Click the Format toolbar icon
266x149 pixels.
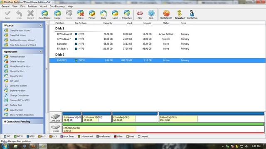pos(92,15)
